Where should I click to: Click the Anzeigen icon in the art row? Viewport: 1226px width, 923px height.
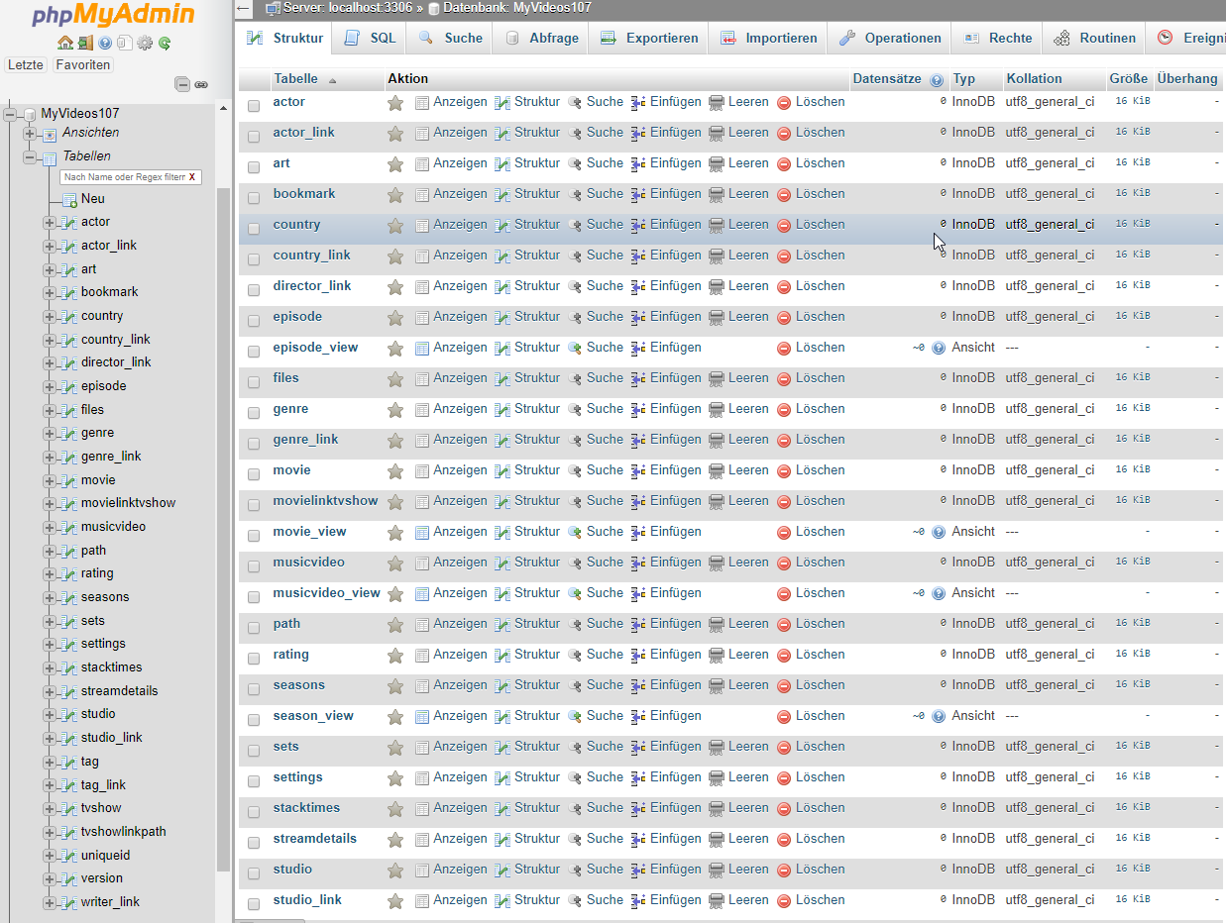pyautogui.click(x=422, y=164)
